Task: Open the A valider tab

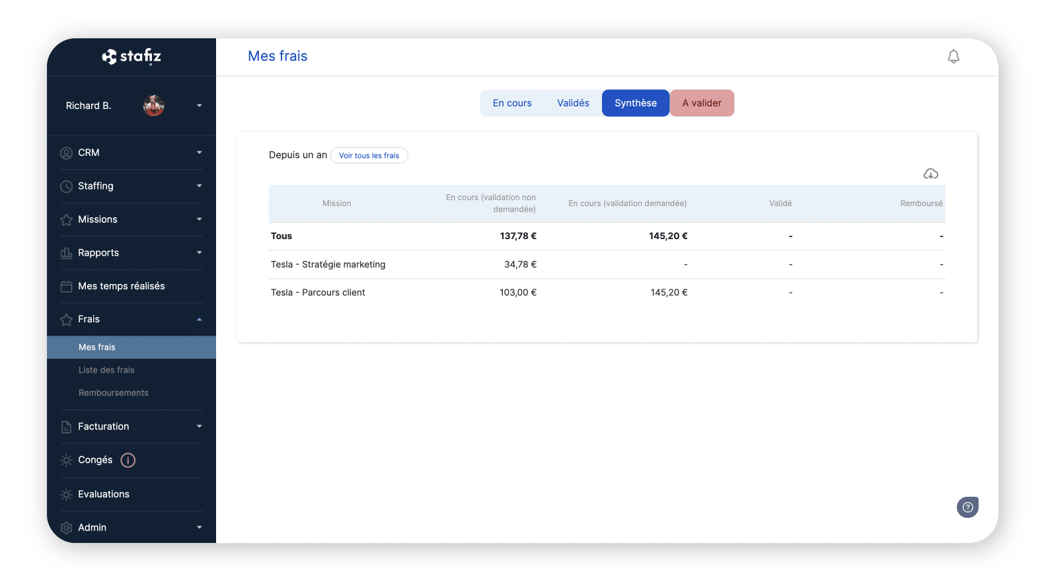Action: point(702,103)
